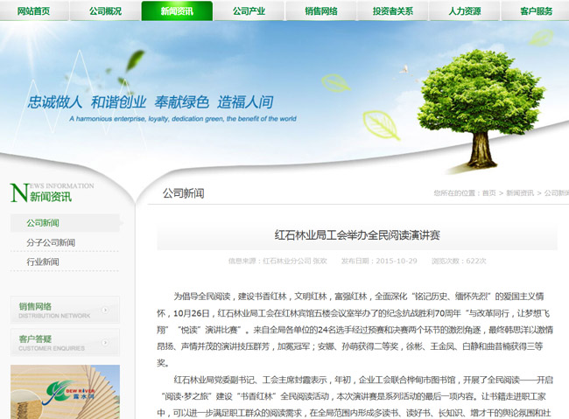Switch to the 公司产业 navigation tab
Image resolution: width=569 pixels, height=419 pixels.
[248, 11]
